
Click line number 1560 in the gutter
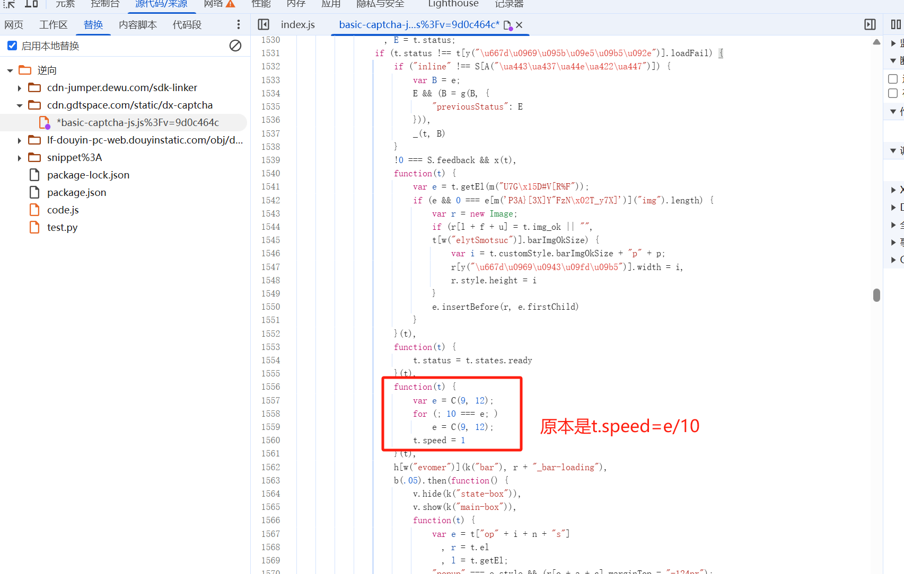[270, 441]
